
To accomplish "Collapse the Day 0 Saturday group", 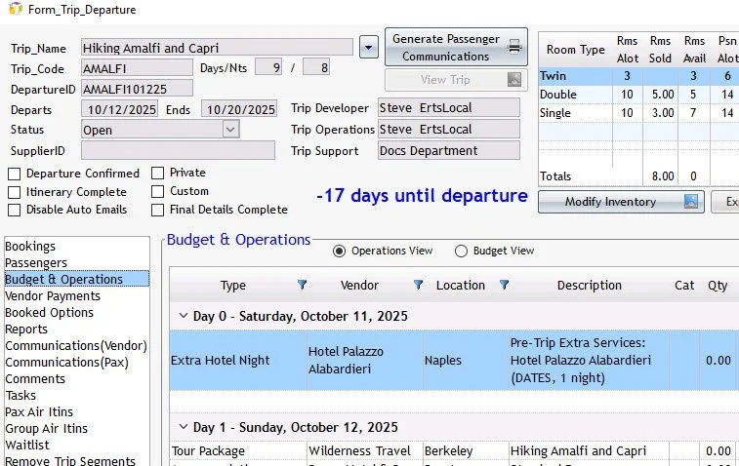I will (184, 316).
